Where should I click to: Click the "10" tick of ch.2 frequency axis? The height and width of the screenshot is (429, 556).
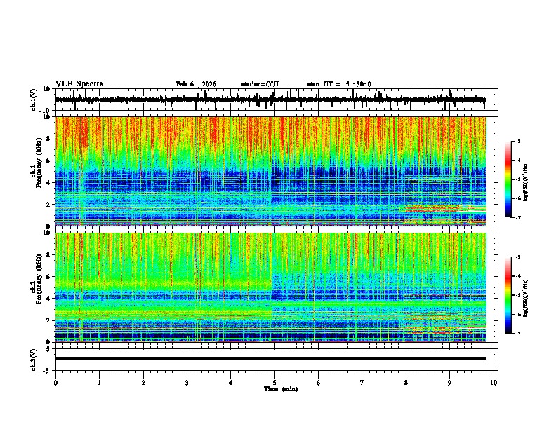(x=48, y=233)
